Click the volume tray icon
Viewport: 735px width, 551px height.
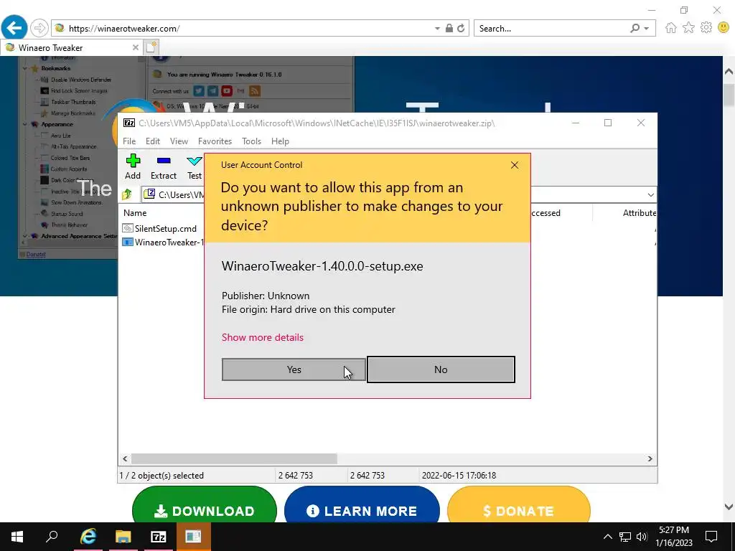click(642, 537)
